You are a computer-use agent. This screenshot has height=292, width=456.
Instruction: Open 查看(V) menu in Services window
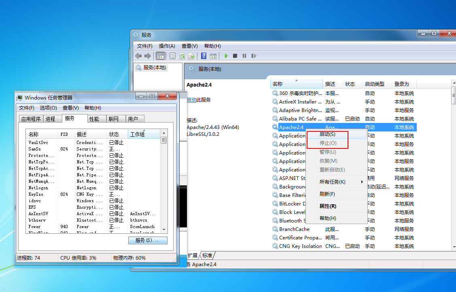pyautogui.click(x=190, y=46)
